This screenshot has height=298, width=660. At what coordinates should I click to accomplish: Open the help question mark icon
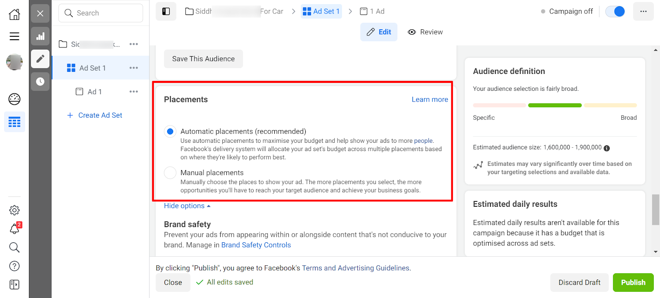point(14,266)
